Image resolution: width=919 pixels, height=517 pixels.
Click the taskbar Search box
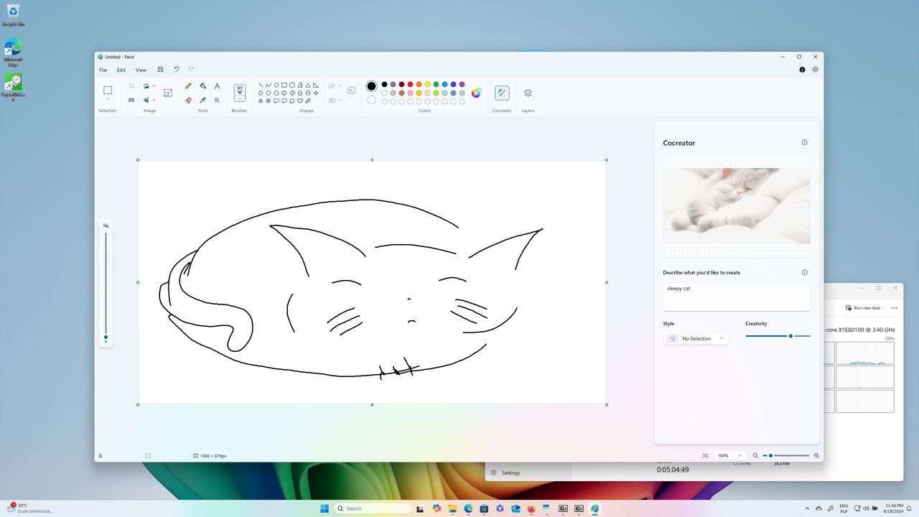coord(373,508)
